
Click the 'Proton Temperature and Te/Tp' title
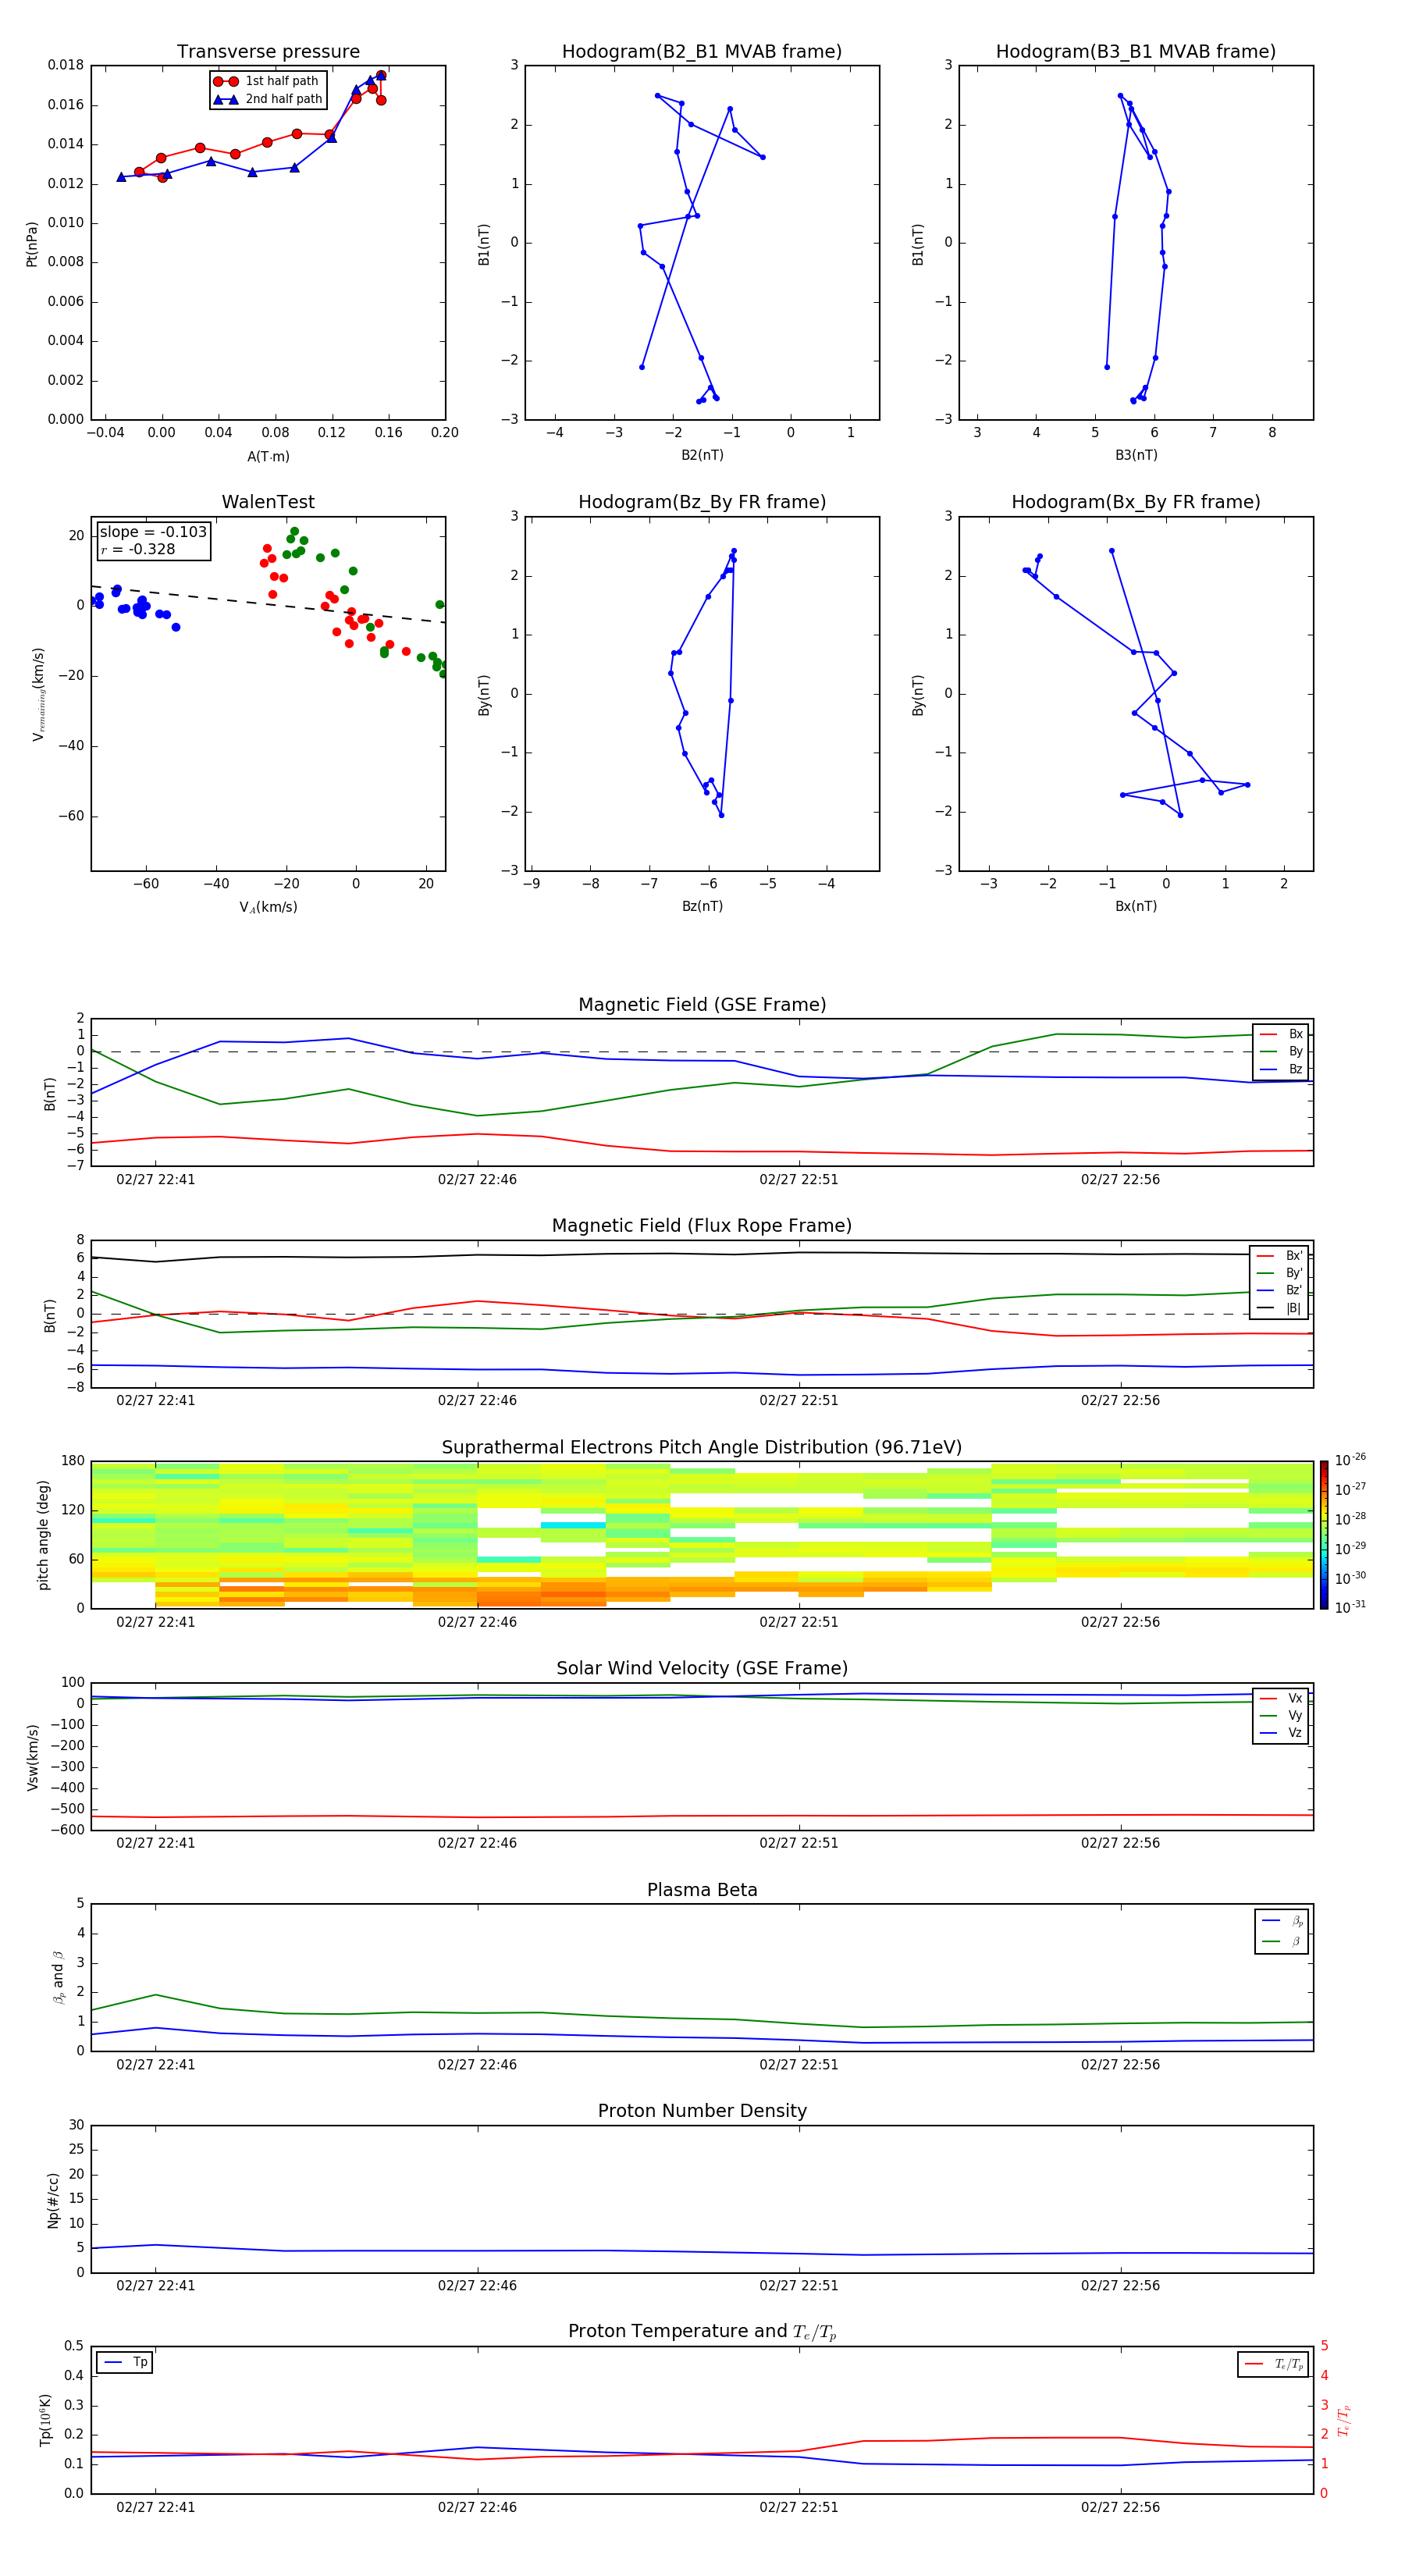tap(702, 2332)
